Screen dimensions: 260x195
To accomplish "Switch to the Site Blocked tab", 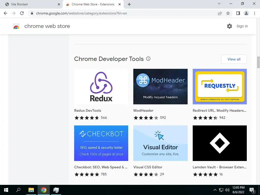I will pos(31,4).
